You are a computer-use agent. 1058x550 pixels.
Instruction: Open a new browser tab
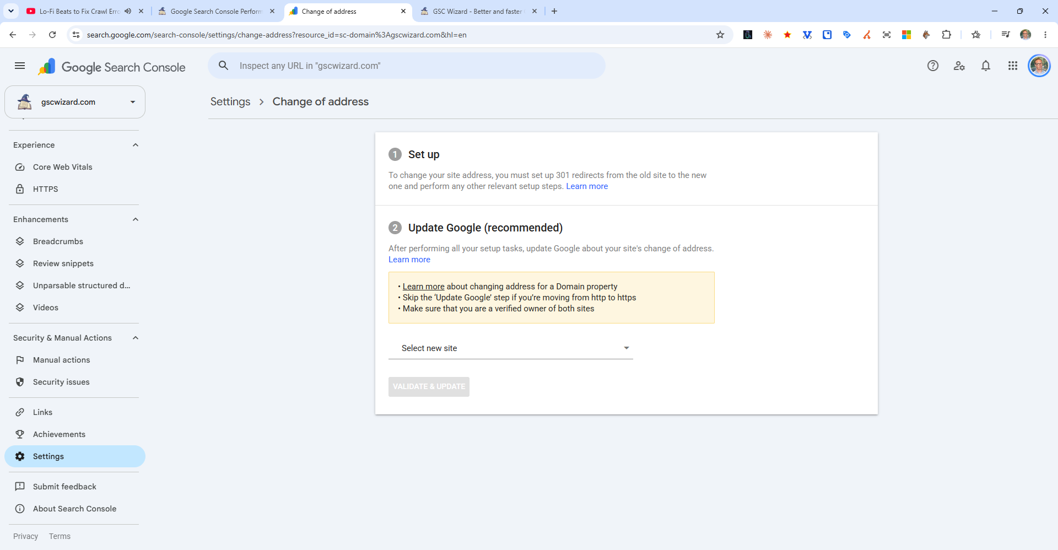[554, 11]
